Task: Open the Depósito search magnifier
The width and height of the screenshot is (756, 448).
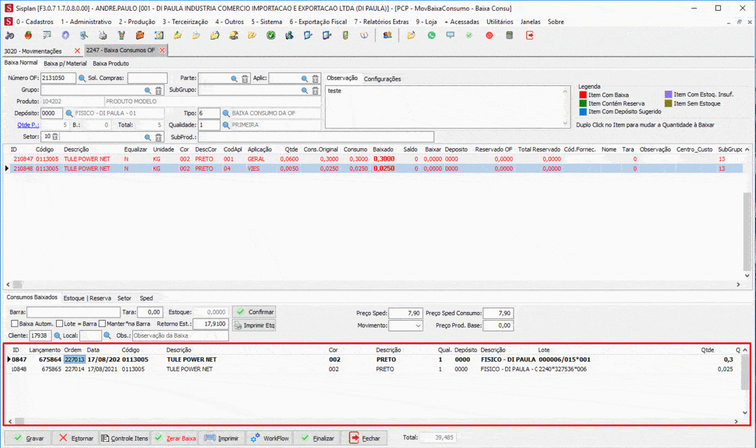Action: pos(69,113)
